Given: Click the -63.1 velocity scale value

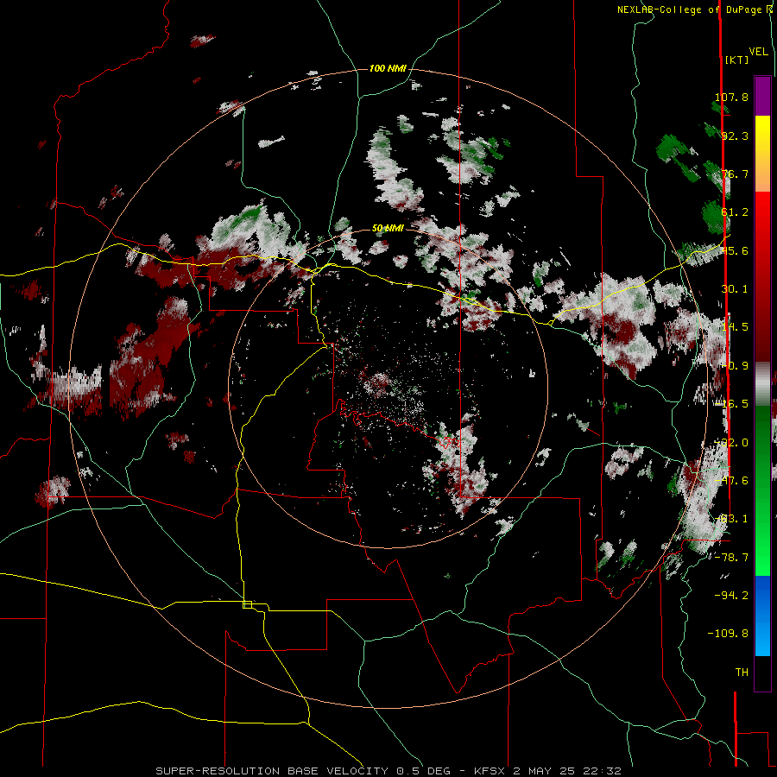Looking at the screenshot, I should tap(731, 519).
